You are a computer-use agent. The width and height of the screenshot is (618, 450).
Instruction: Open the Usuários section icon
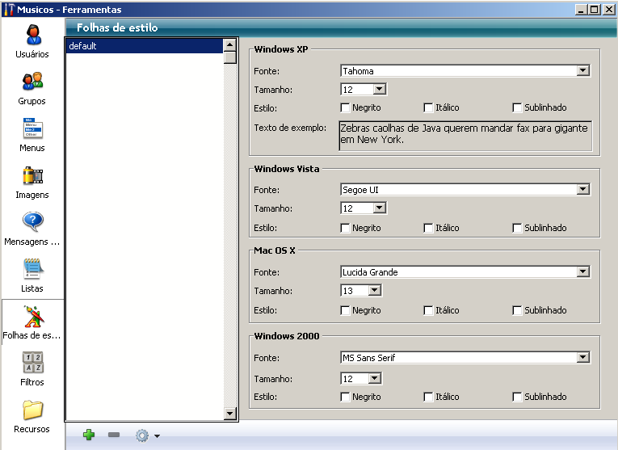click(32, 36)
